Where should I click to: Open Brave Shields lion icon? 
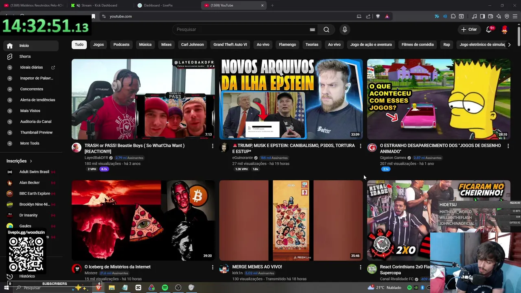point(378,16)
